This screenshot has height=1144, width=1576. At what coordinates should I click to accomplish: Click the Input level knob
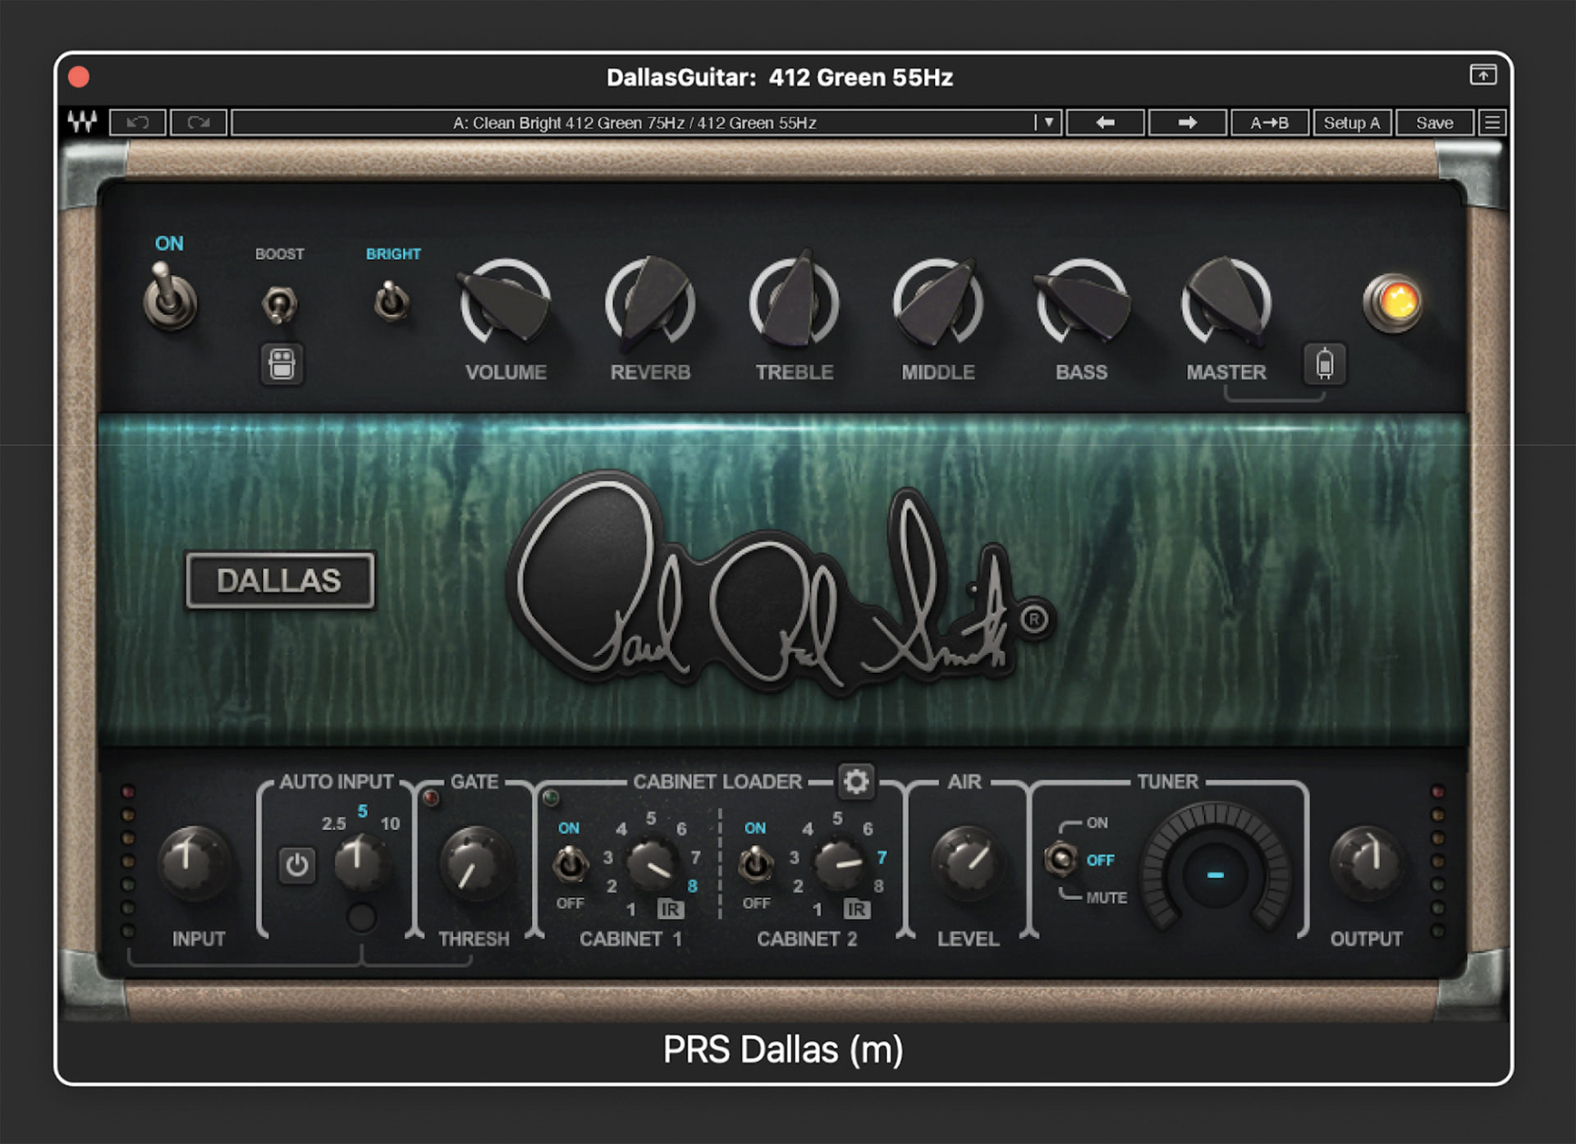tap(194, 863)
